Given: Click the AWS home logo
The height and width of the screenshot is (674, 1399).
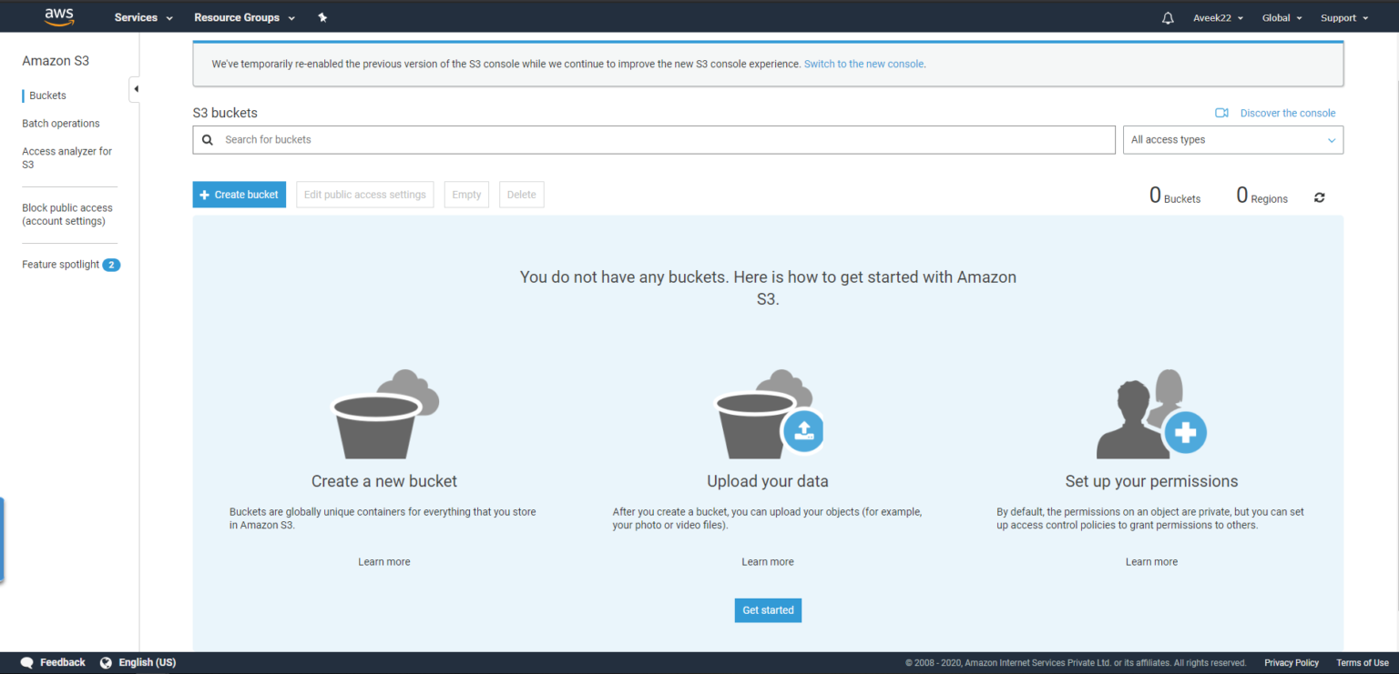Looking at the screenshot, I should tap(58, 15).
